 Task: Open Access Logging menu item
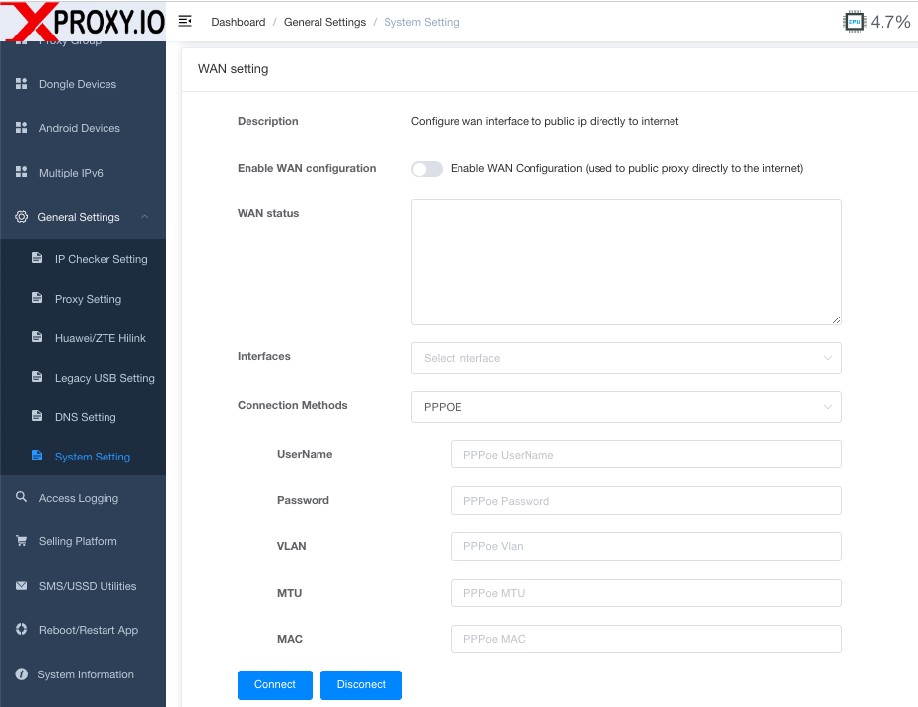pyautogui.click(x=83, y=498)
